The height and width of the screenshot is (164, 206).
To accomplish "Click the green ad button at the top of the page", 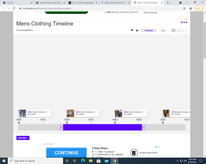I will point(67,12).
